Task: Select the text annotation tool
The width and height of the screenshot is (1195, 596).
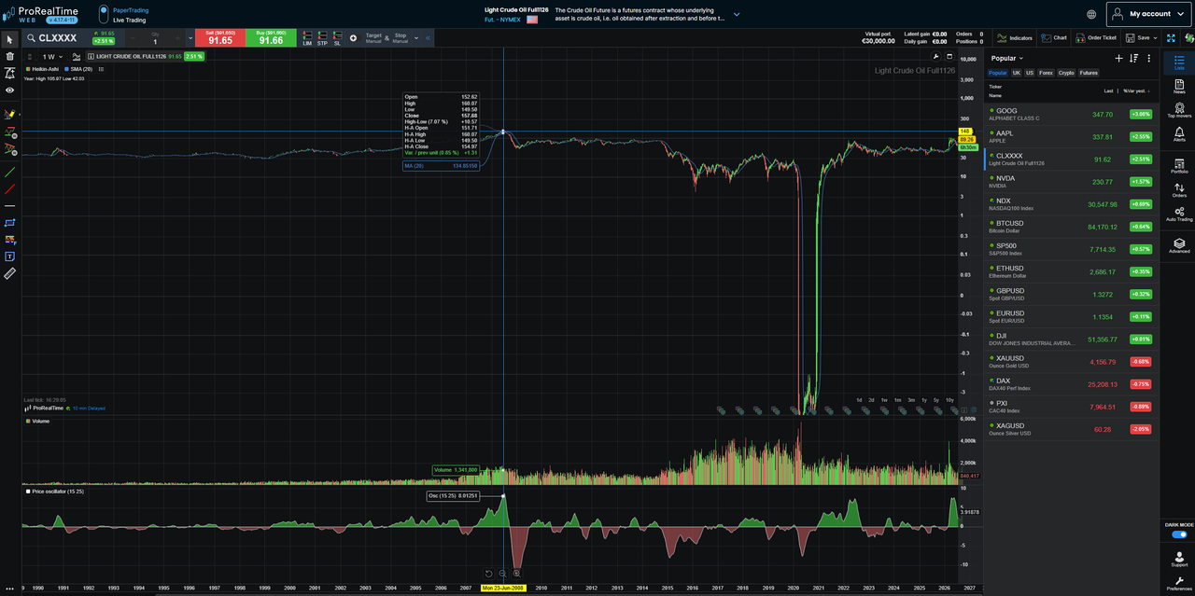Action: pos(9,256)
